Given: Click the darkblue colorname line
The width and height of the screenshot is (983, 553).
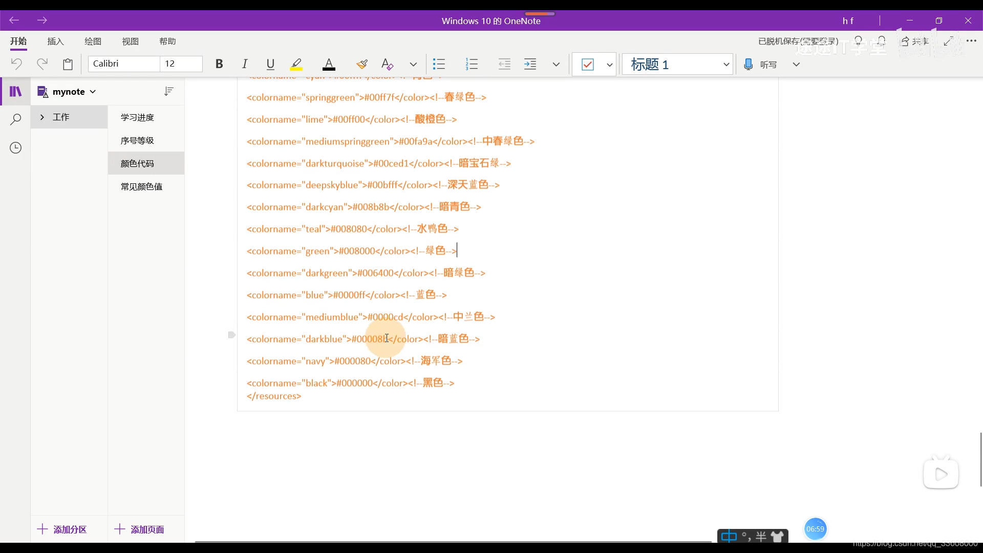Looking at the screenshot, I should (x=363, y=339).
